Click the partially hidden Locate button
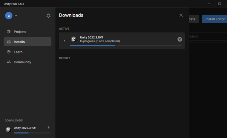The width and height of the screenshot is (227, 138). click(194, 19)
